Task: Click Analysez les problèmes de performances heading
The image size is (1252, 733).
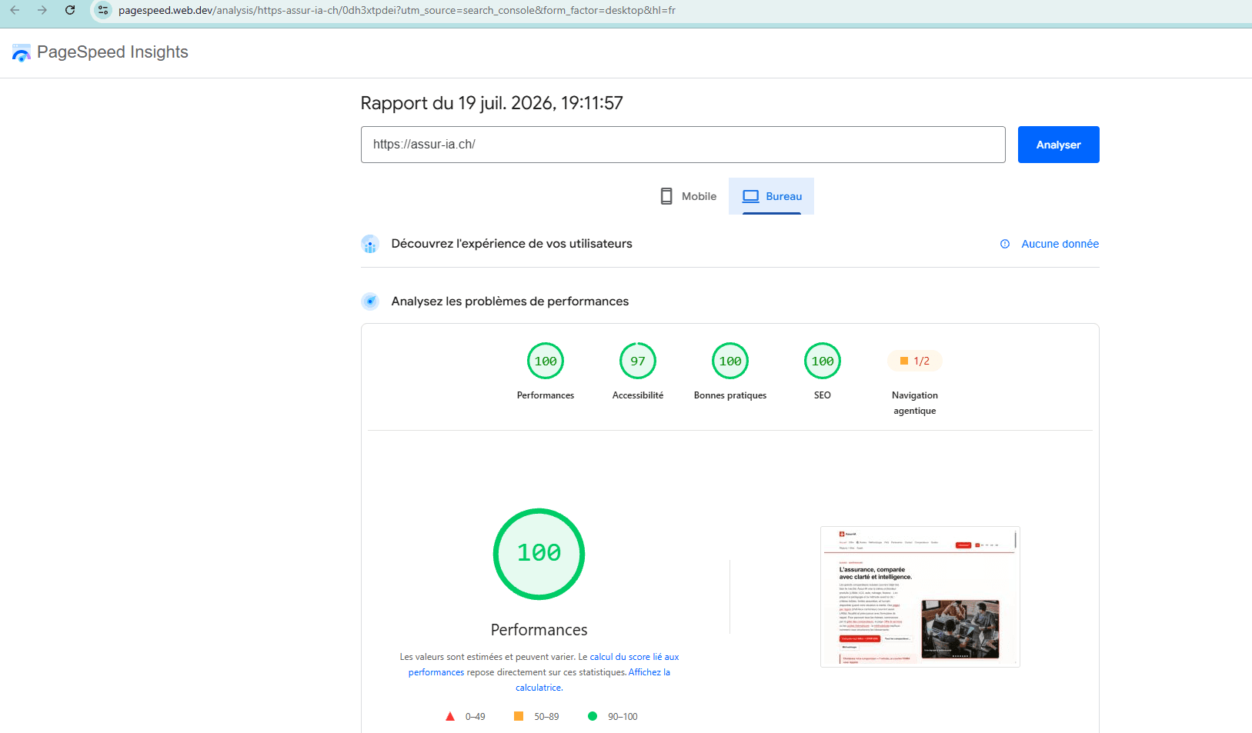Action: coord(510,302)
